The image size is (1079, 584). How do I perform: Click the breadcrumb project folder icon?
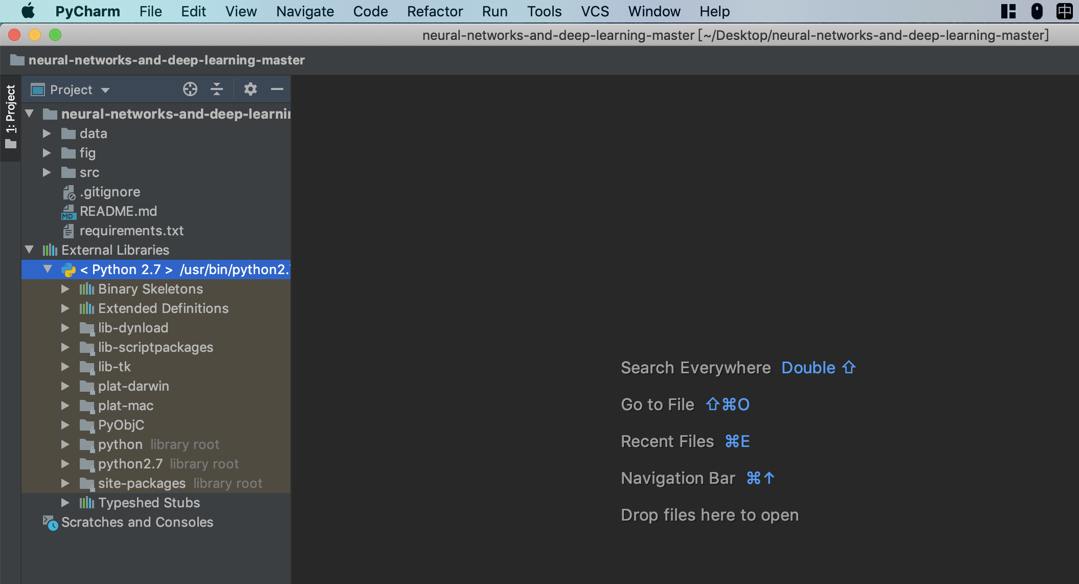tap(17, 60)
